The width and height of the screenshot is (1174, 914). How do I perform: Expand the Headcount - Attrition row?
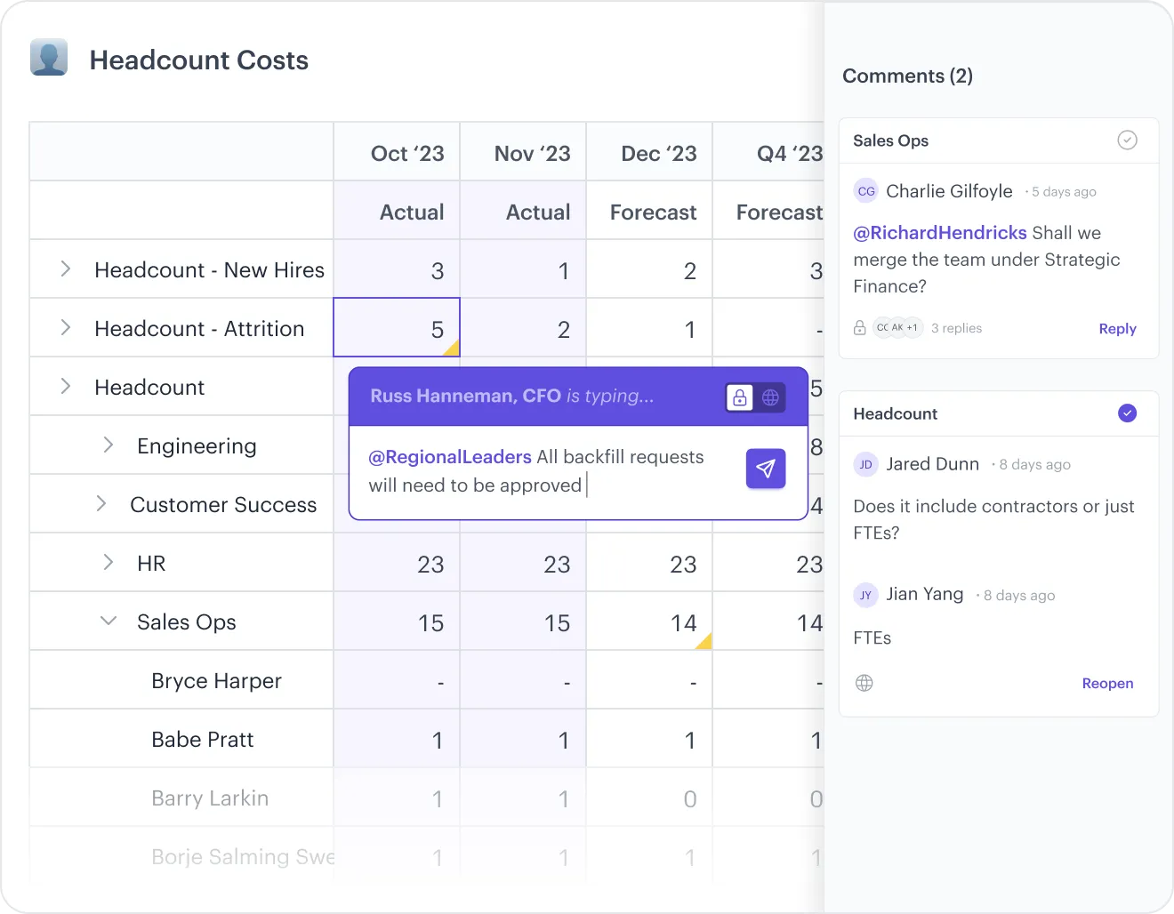tap(65, 327)
